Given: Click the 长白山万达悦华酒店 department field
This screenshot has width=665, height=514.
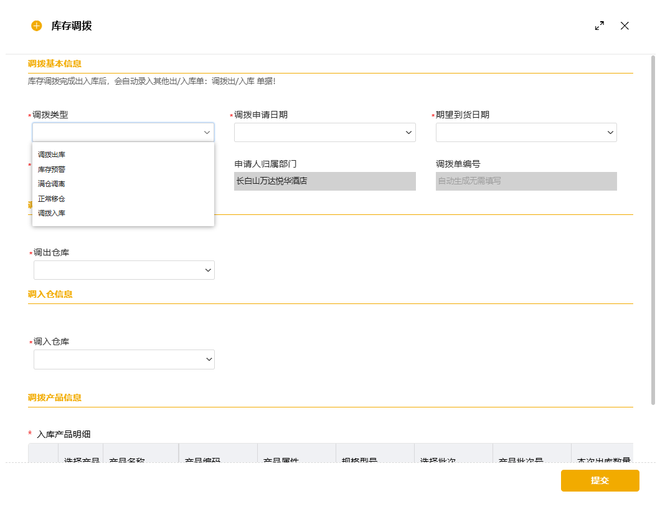Looking at the screenshot, I should click(x=324, y=181).
